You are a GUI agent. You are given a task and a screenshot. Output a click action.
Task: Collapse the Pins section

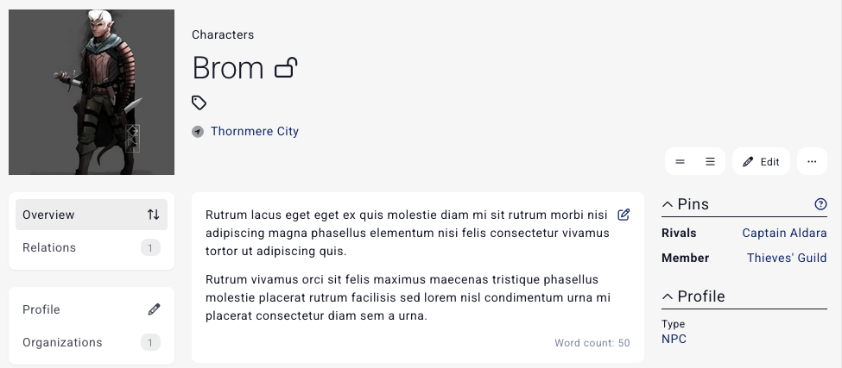[x=668, y=204]
